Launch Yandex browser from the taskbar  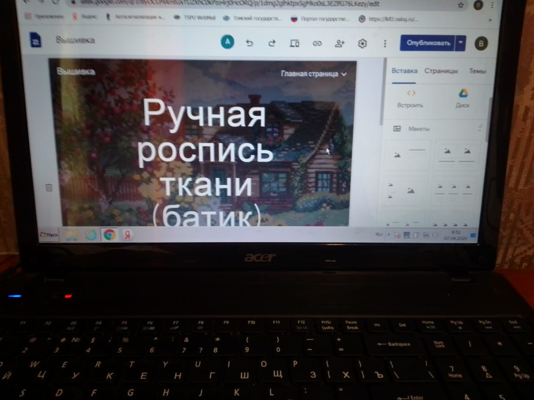[127, 235]
